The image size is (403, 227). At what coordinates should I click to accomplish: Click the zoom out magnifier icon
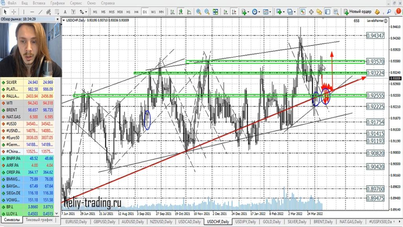click(207, 12)
